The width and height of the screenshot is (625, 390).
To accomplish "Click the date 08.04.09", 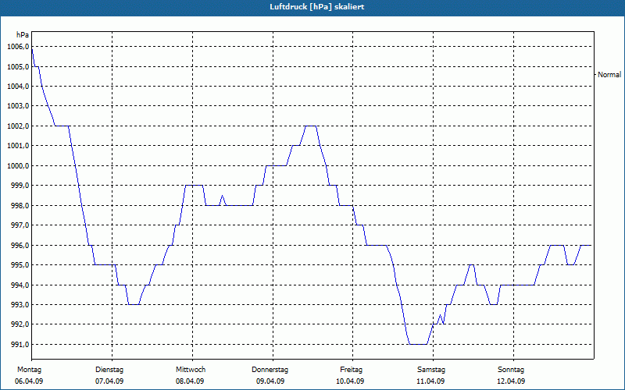I will pos(190,381).
